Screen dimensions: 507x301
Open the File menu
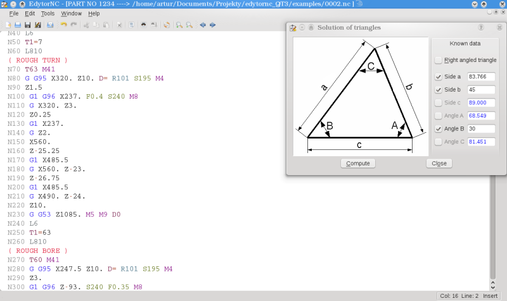[x=14, y=13]
